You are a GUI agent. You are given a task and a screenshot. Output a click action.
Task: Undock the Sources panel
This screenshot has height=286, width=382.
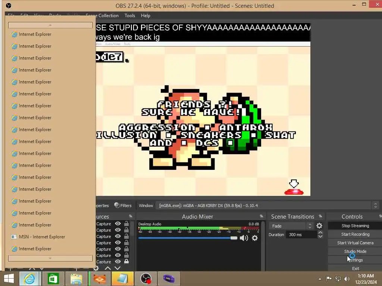coord(131,216)
